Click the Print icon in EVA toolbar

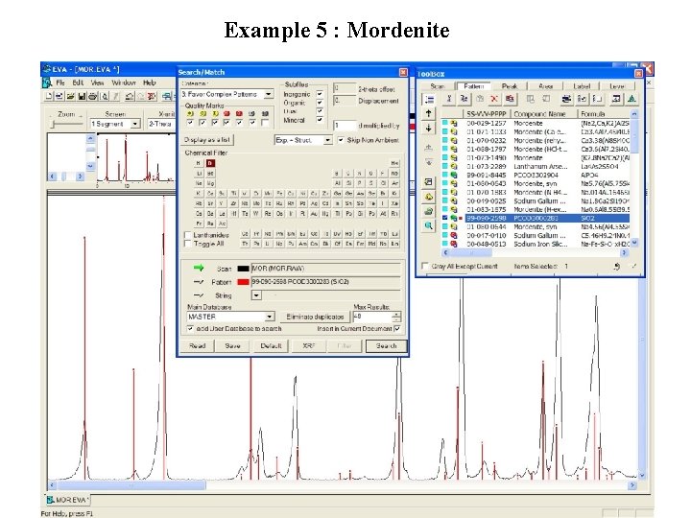click(x=92, y=96)
